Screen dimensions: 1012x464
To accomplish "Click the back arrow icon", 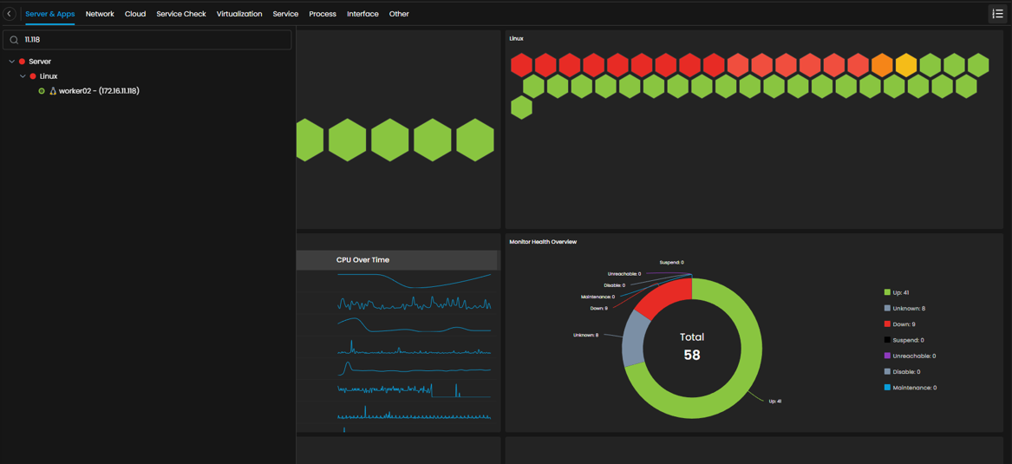I will pyautogui.click(x=10, y=14).
